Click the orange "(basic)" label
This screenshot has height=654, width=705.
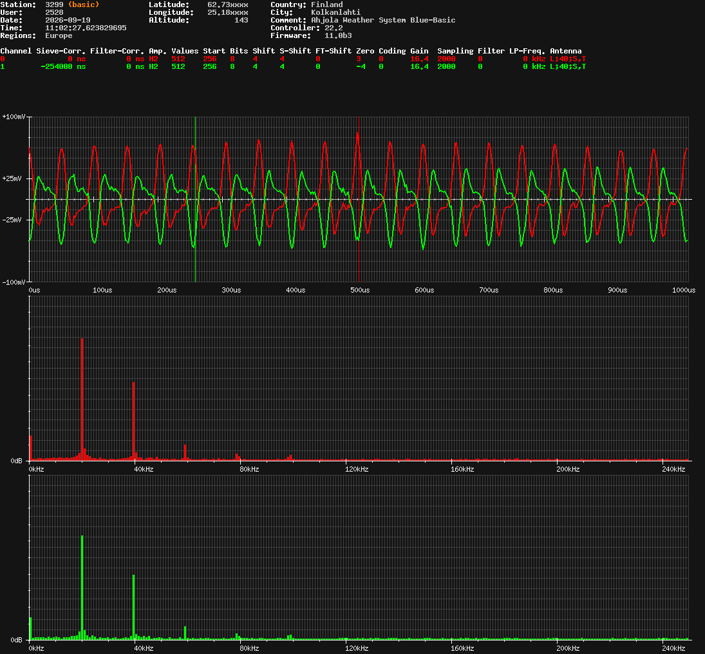click(84, 5)
